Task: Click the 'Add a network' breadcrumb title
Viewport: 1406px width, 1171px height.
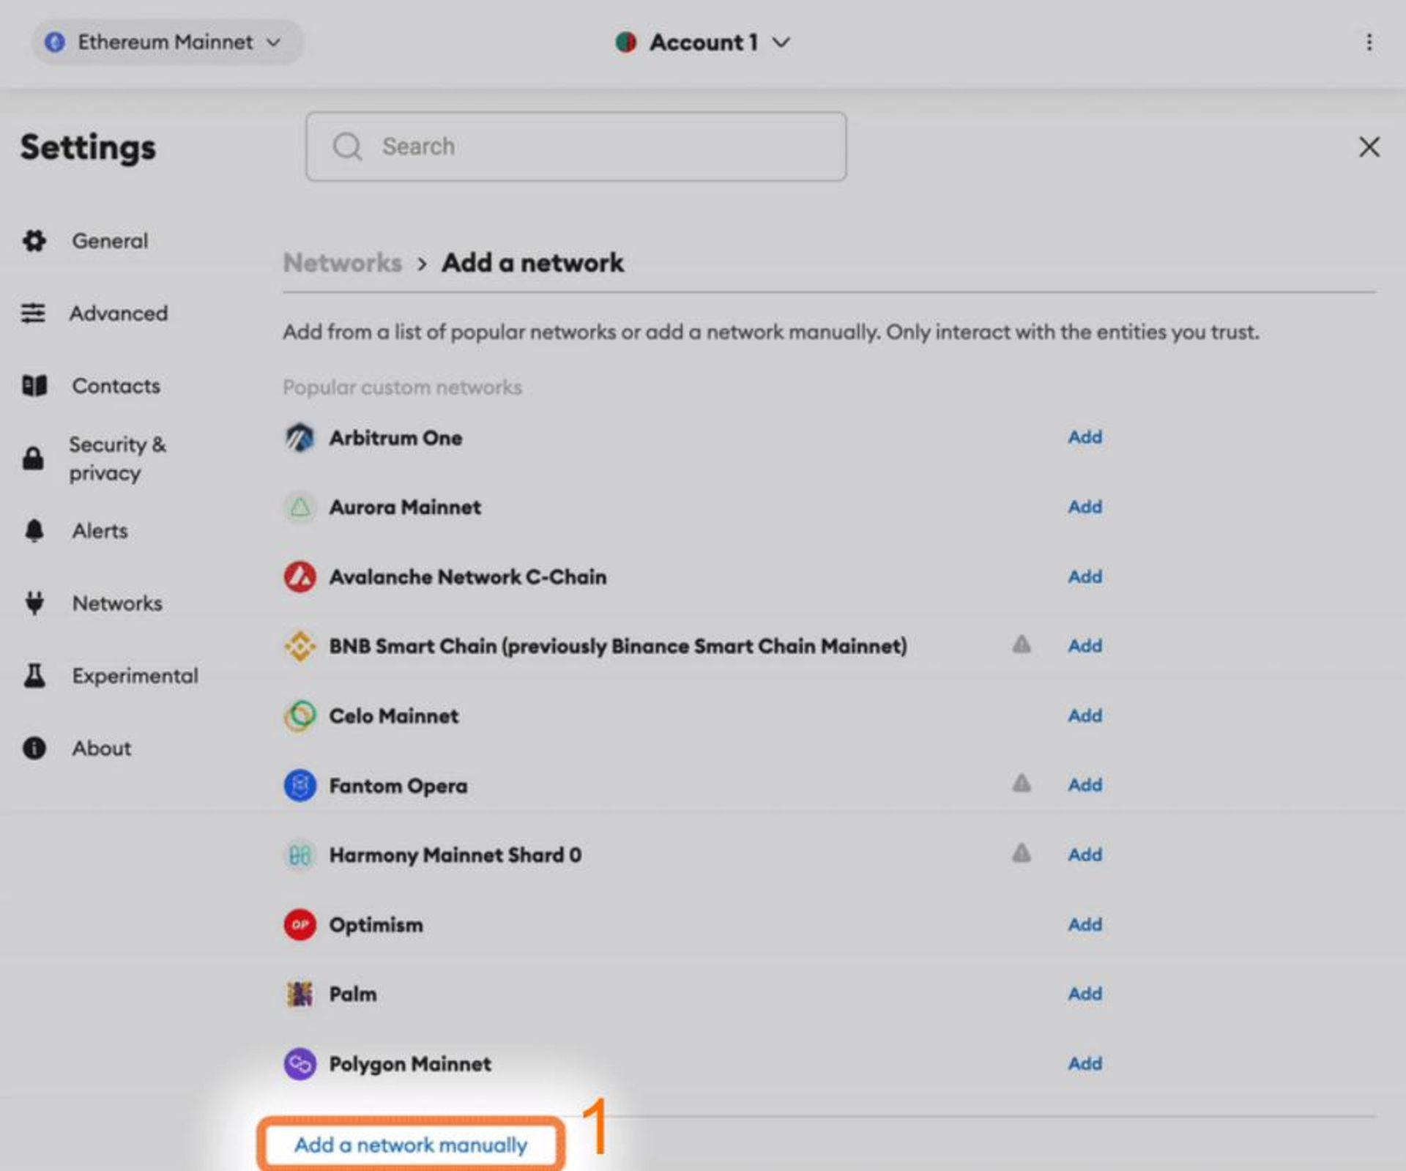Action: pos(532,263)
